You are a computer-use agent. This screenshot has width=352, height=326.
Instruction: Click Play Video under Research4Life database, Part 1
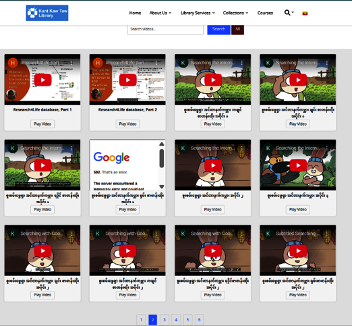coord(42,124)
